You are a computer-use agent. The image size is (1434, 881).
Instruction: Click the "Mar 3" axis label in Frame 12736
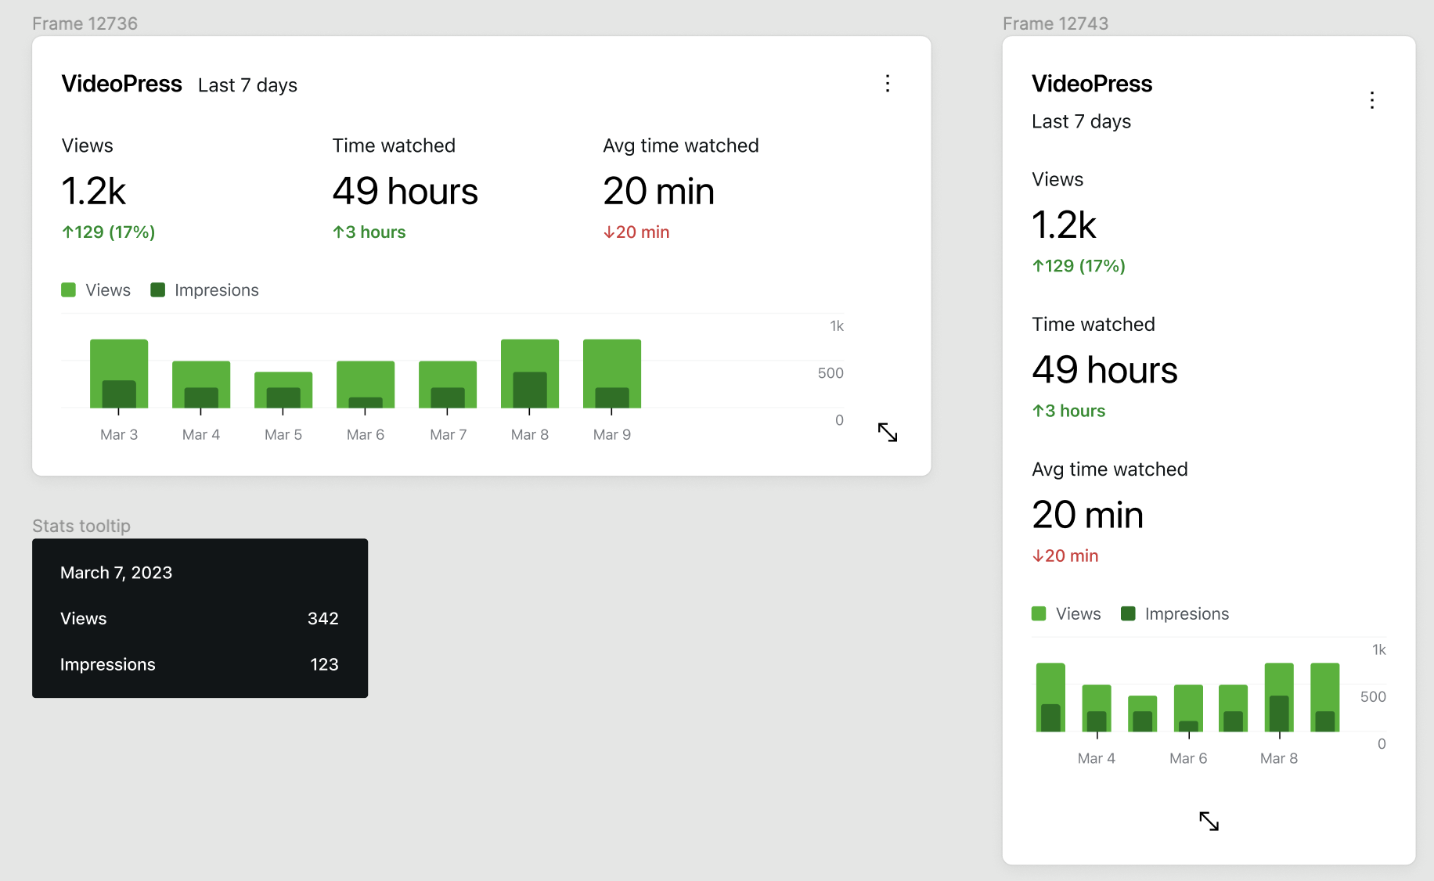click(119, 435)
